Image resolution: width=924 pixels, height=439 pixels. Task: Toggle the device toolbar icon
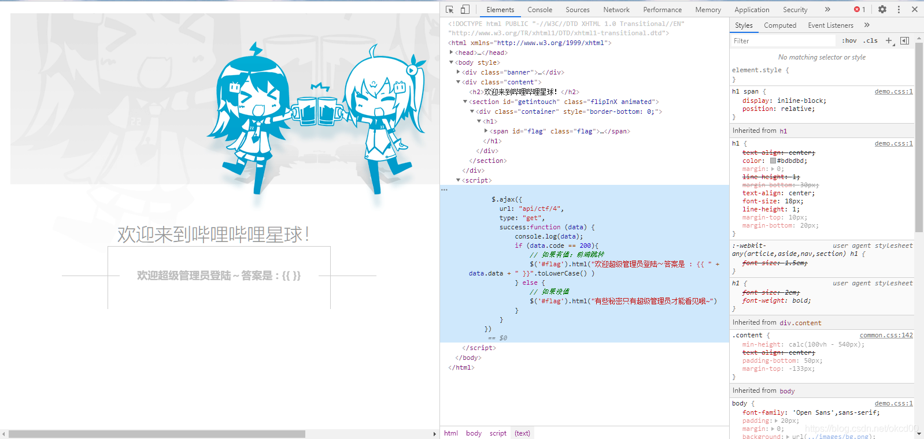465,9
